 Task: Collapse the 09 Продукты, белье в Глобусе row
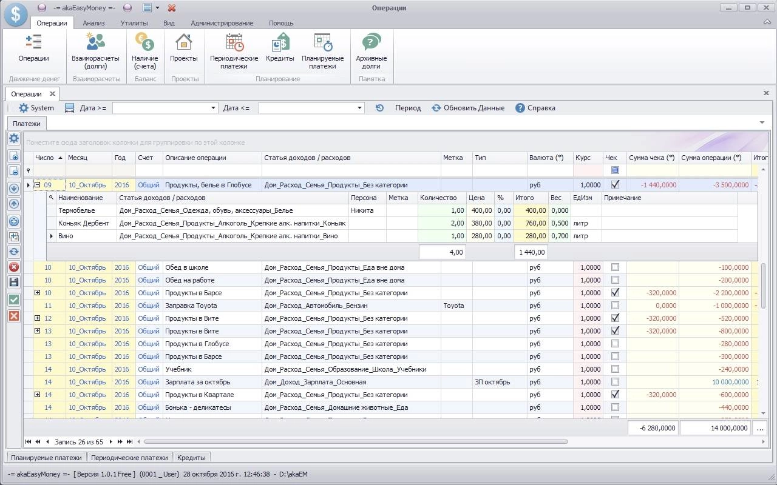click(x=37, y=185)
